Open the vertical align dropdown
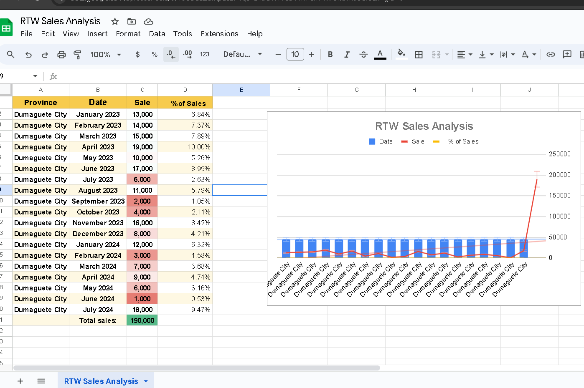584x388 pixels. point(486,54)
